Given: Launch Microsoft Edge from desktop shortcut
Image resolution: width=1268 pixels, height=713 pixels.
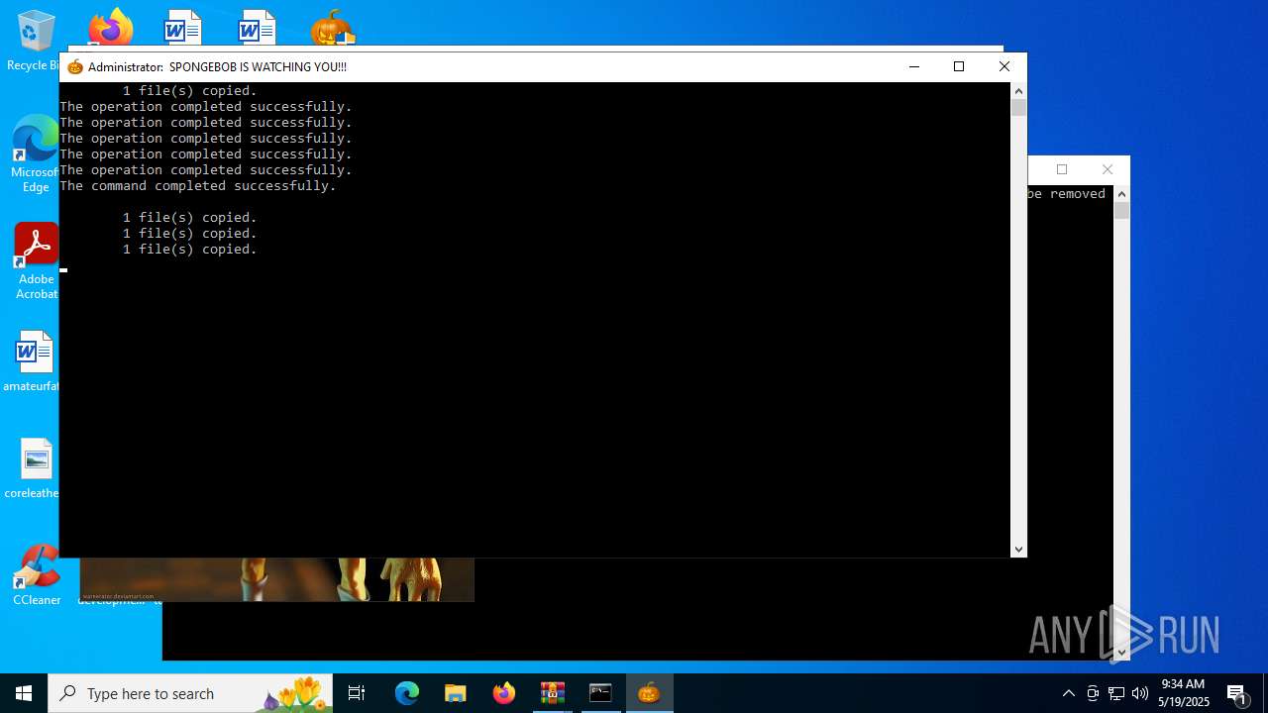Looking at the screenshot, I should (x=36, y=153).
